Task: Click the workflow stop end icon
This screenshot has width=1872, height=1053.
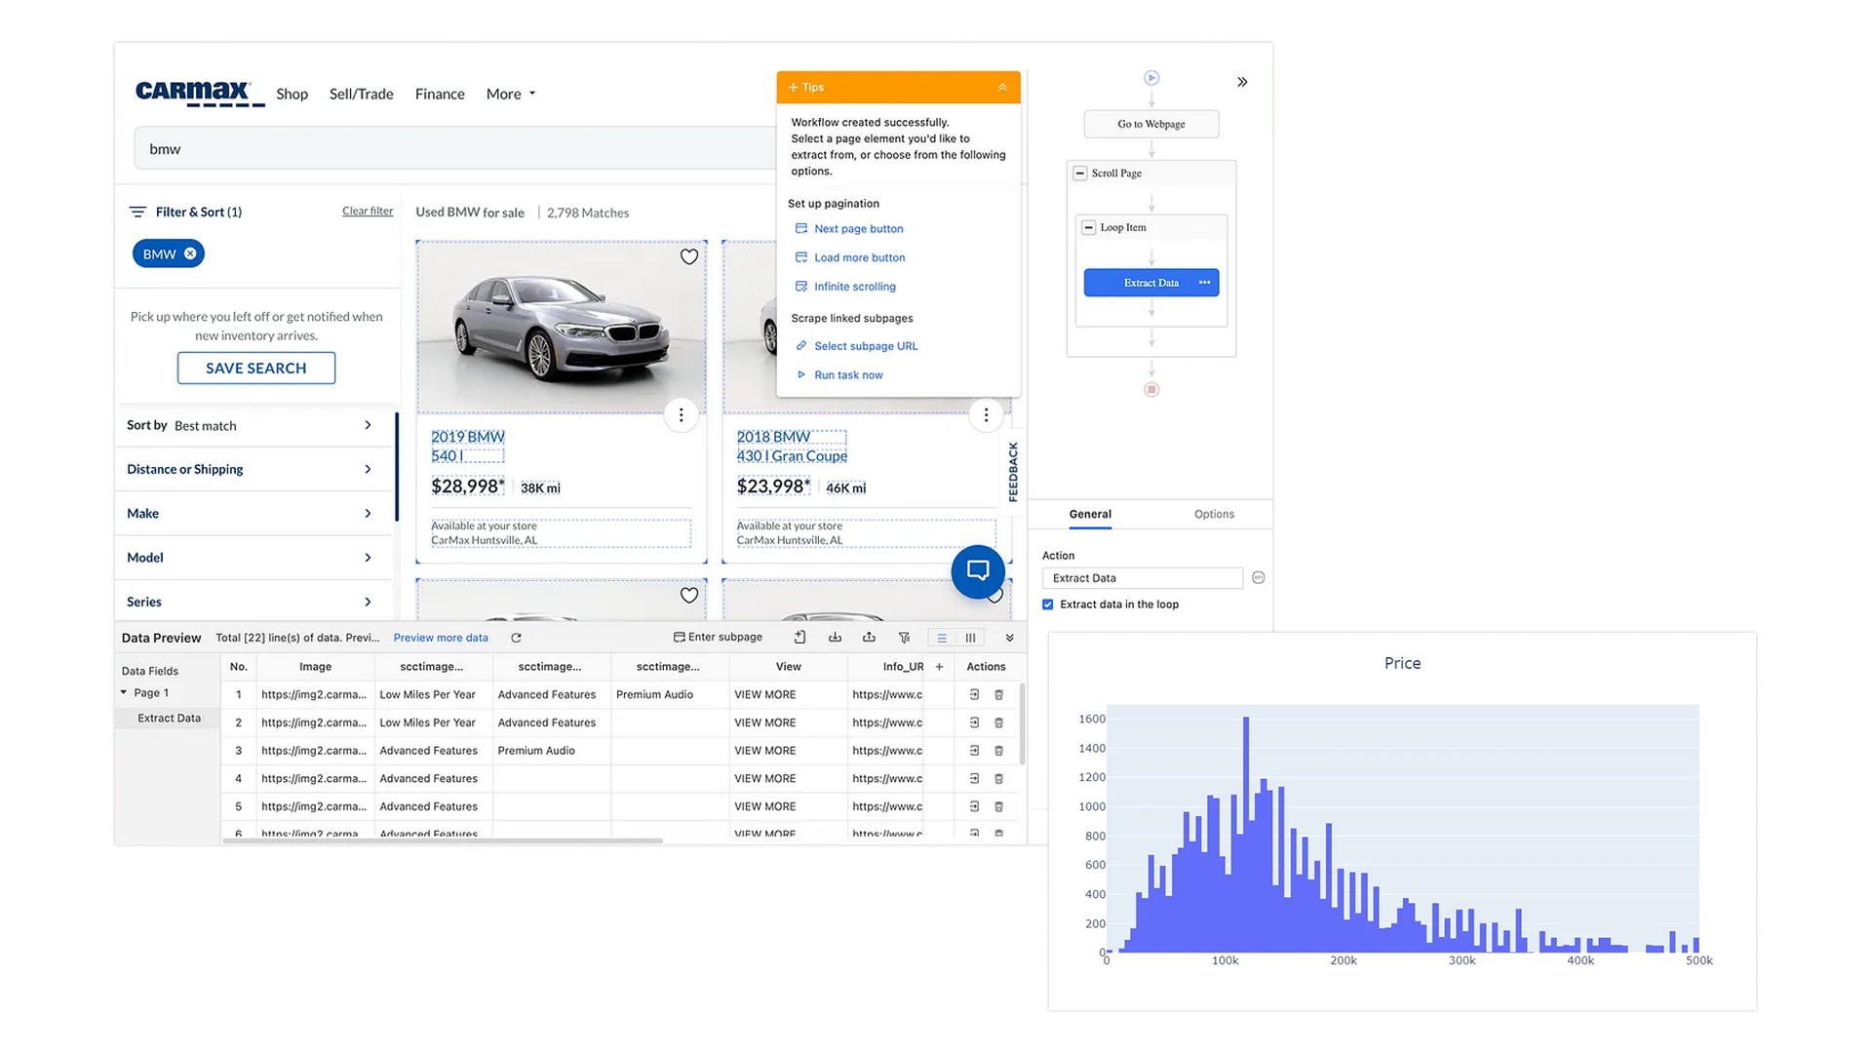Action: [x=1151, y=389]
